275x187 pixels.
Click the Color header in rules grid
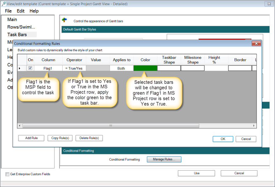pyautogui.click(x=145, y=60)
